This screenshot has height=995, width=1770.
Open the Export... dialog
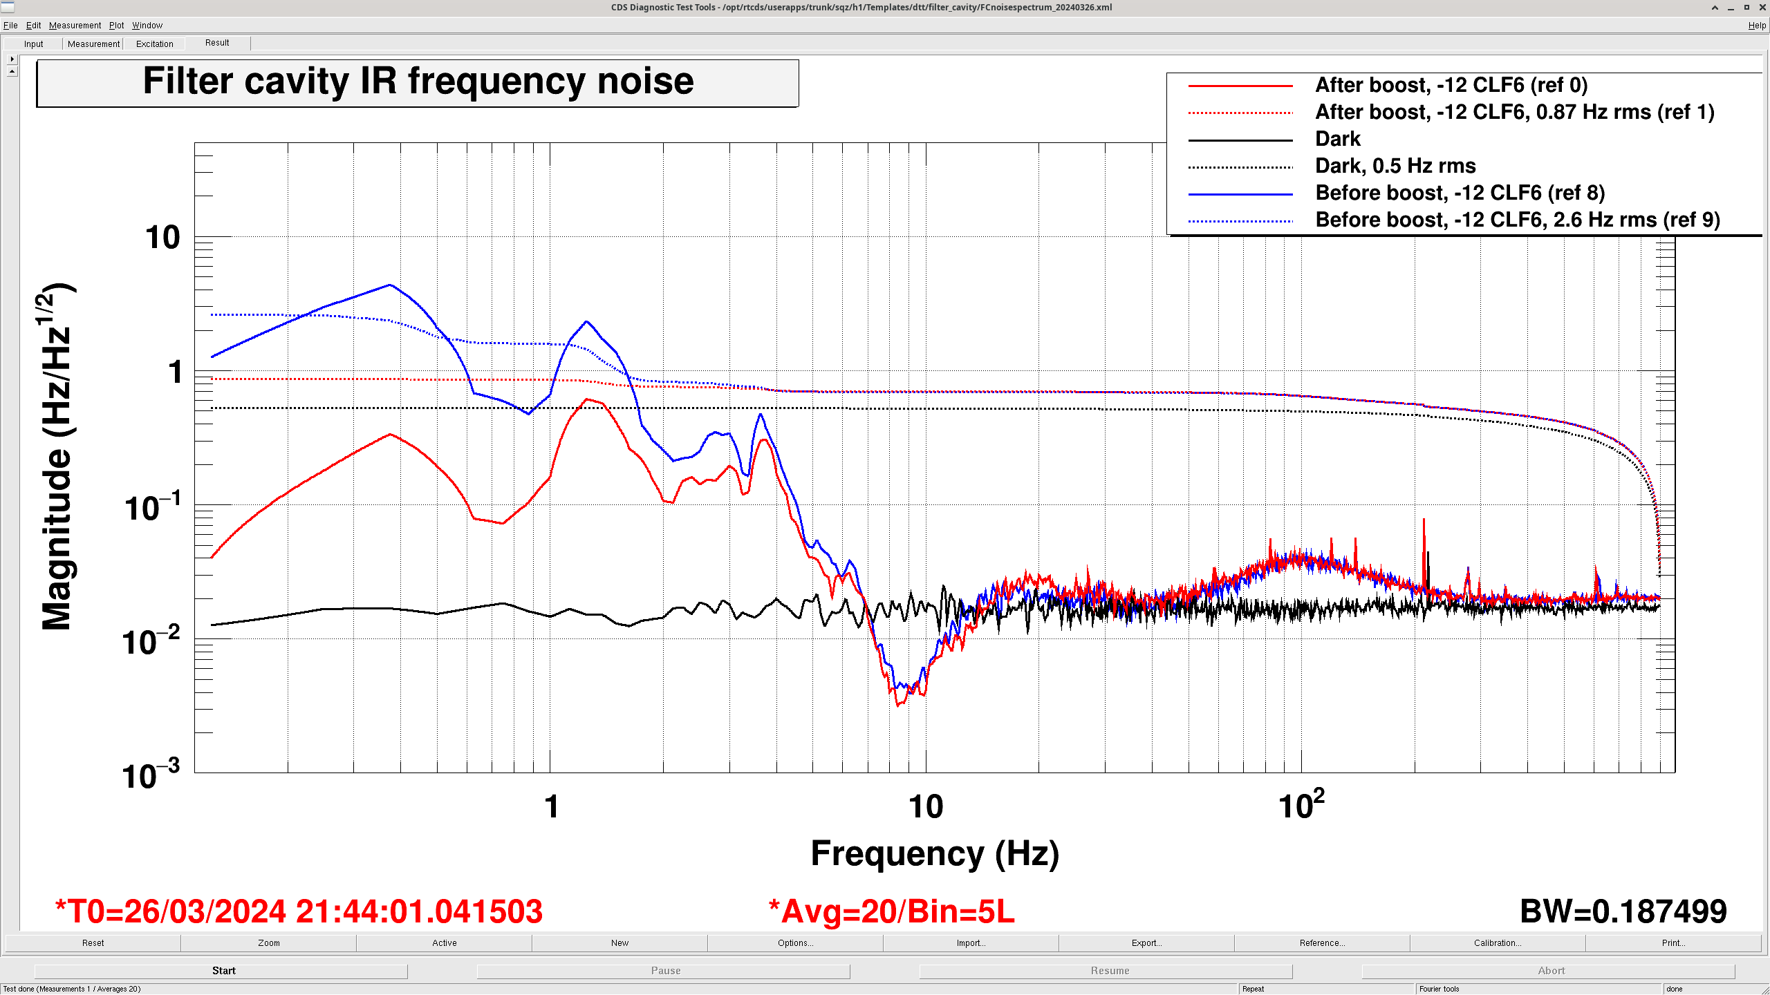[x=1146, y=942]
